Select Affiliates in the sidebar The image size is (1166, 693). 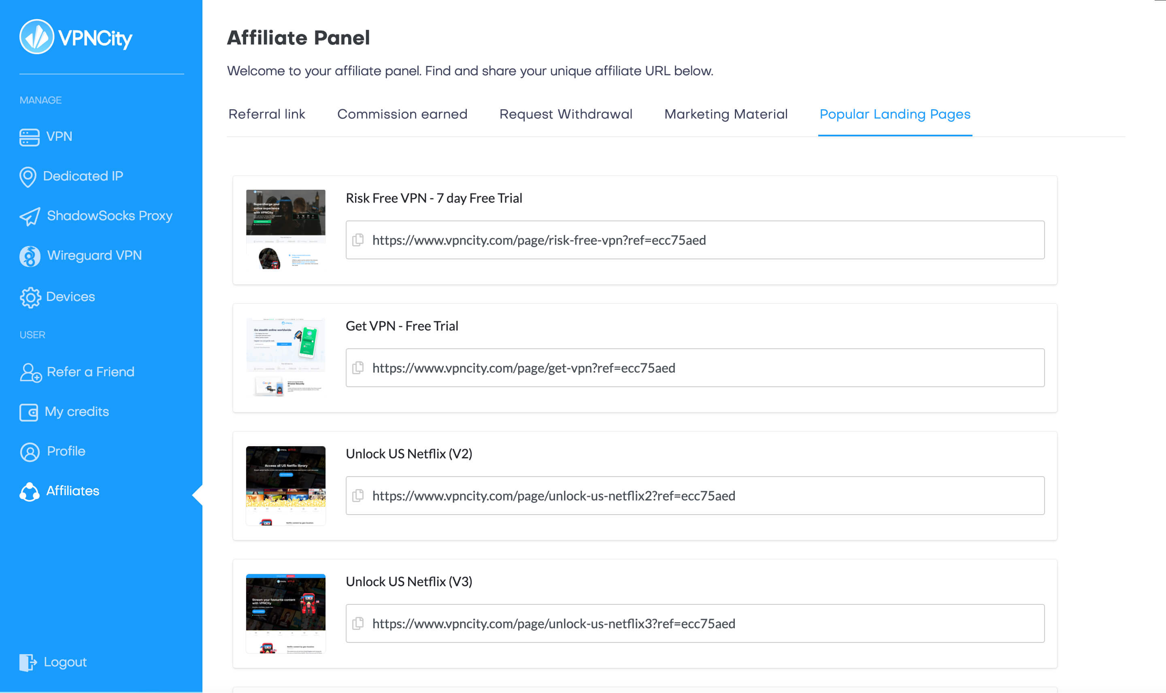pos(73,491)
